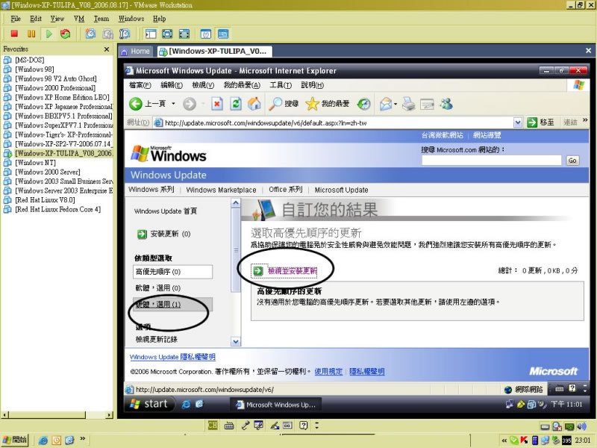The height and width of the screenshot is (448, 597).
Task: Click the Internet Explorer Home icon
Action: 254,104
